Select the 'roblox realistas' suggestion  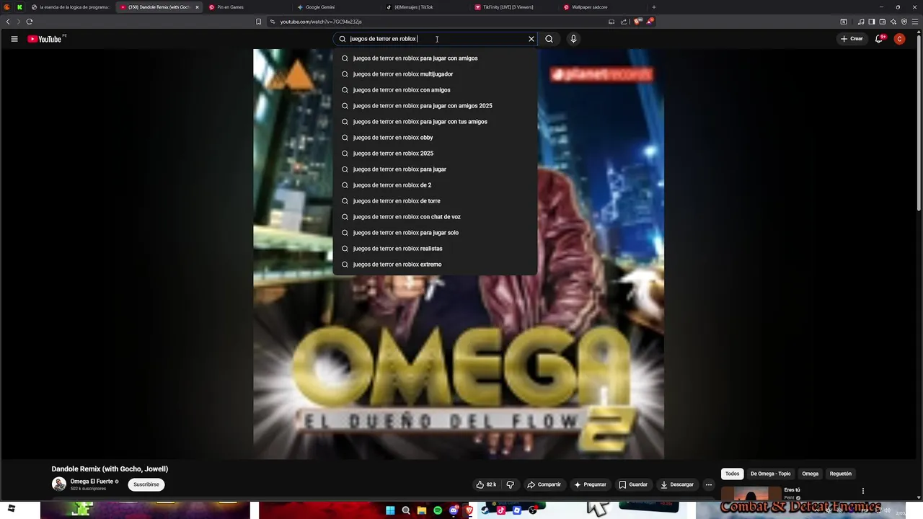(435, 249)
